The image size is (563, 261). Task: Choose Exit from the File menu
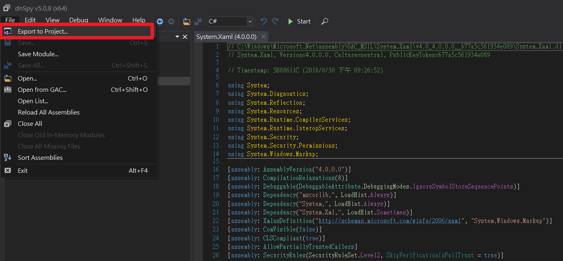click(x=79, y=171)
